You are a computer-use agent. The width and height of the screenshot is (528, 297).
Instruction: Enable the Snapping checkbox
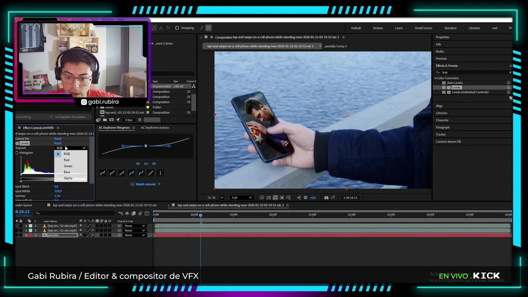[177, 28]
